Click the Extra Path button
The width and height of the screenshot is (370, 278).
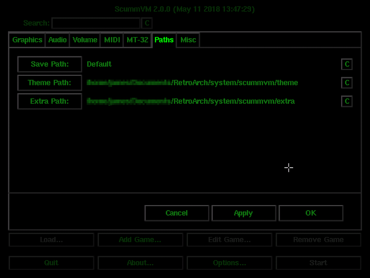pos(50,101)
